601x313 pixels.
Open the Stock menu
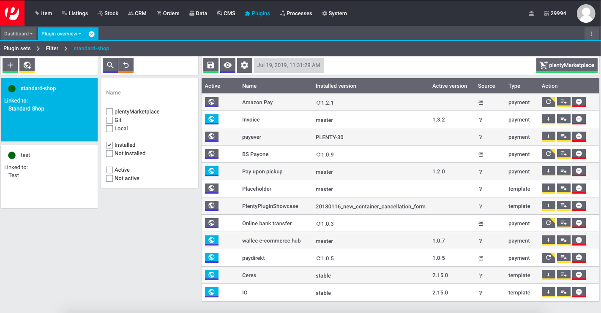pos(108,13)
